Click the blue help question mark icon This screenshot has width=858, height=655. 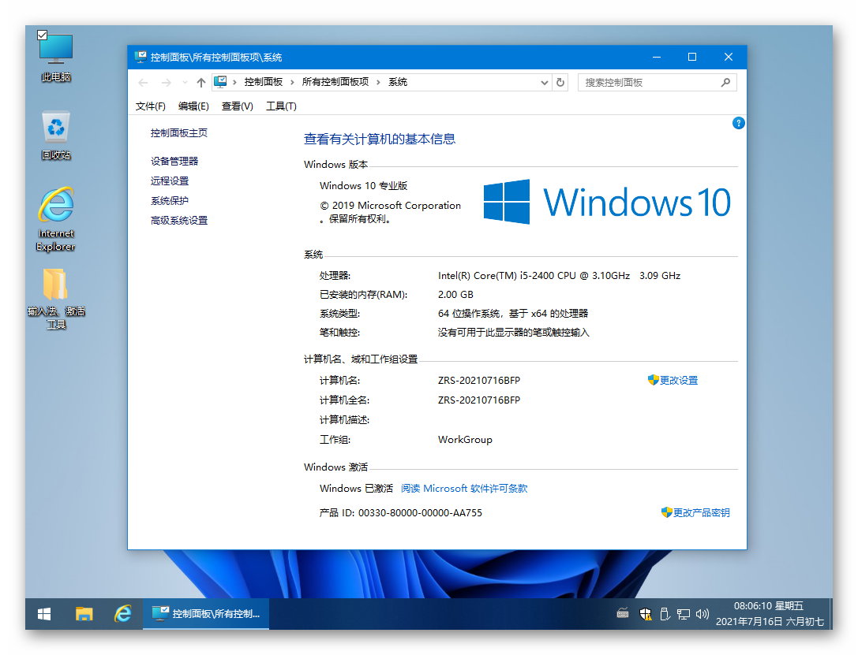(738, 124)
